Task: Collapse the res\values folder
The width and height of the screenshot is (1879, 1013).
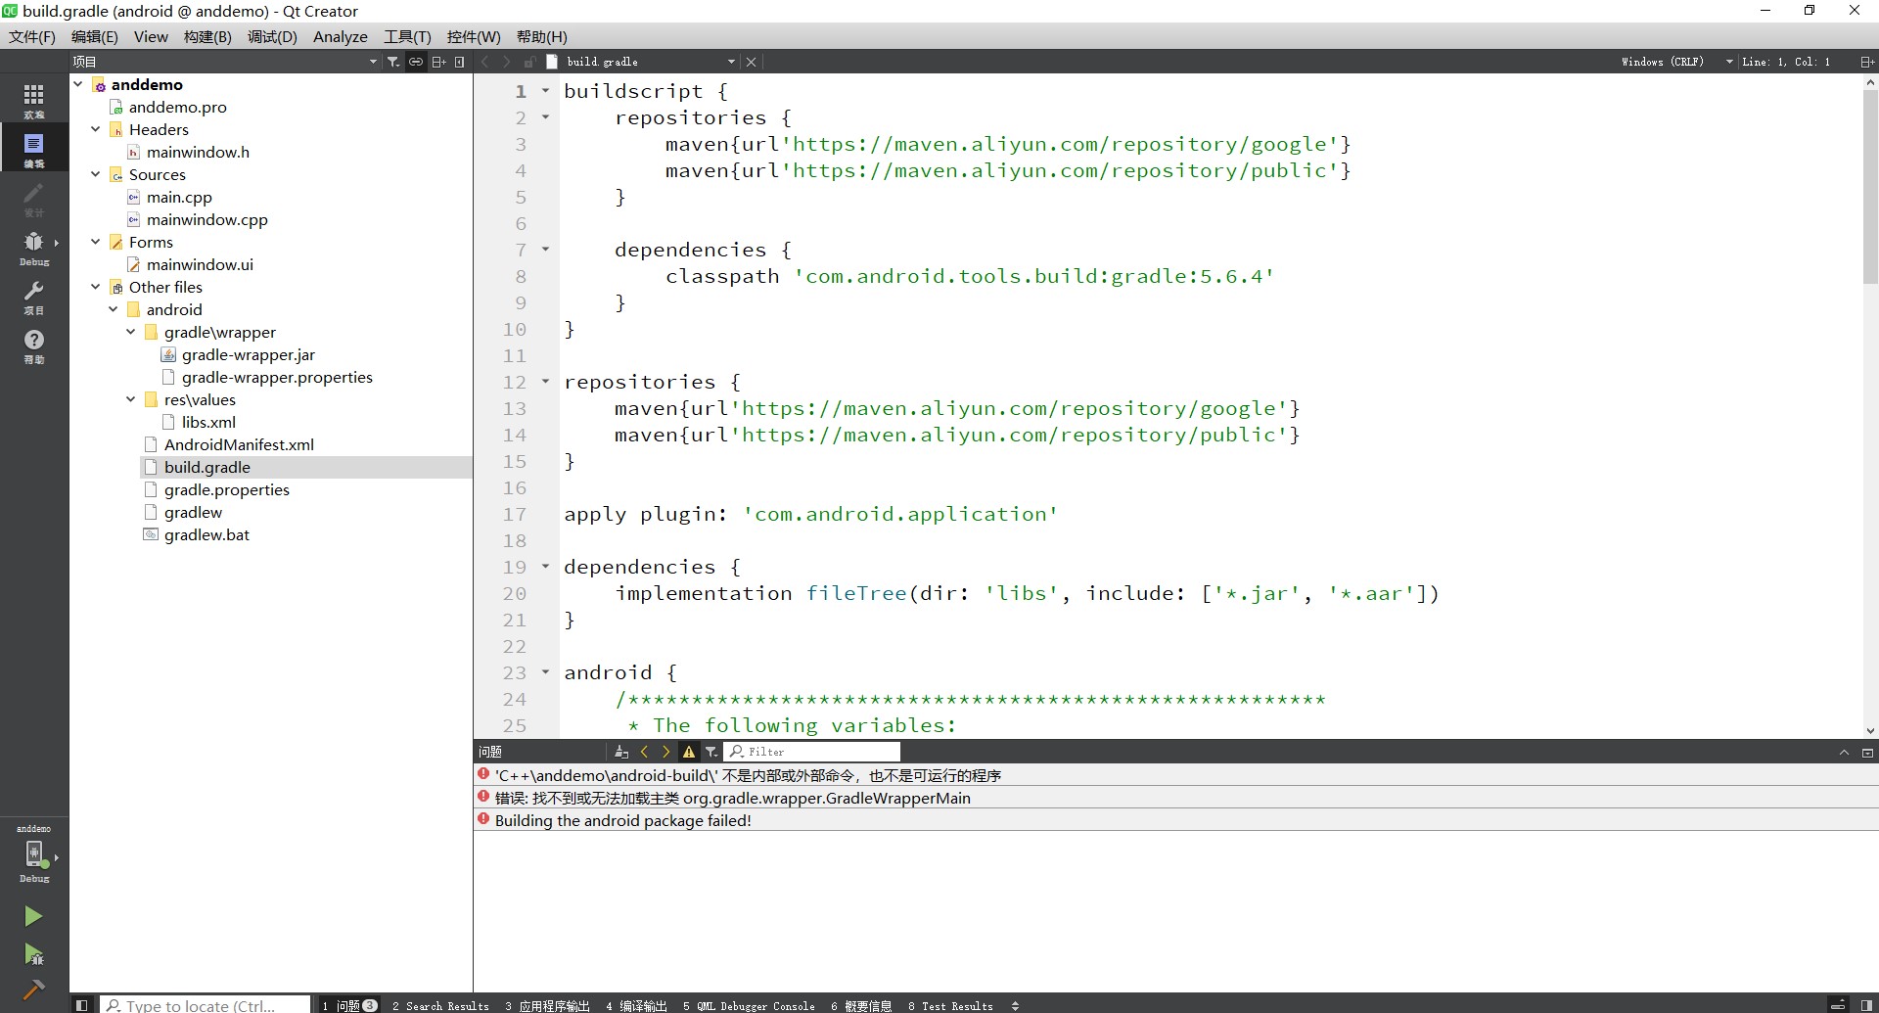Action: click(x=131, y=399)
